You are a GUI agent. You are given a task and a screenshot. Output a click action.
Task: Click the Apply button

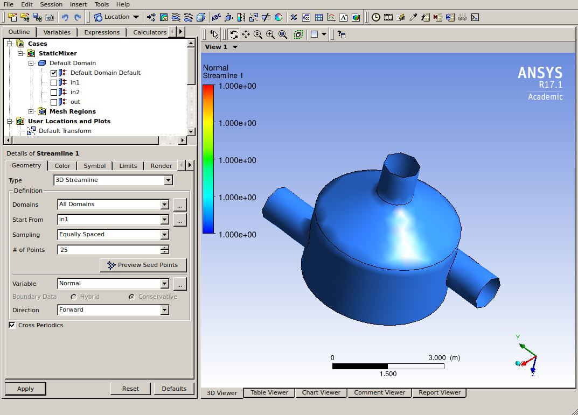(25, 389)
